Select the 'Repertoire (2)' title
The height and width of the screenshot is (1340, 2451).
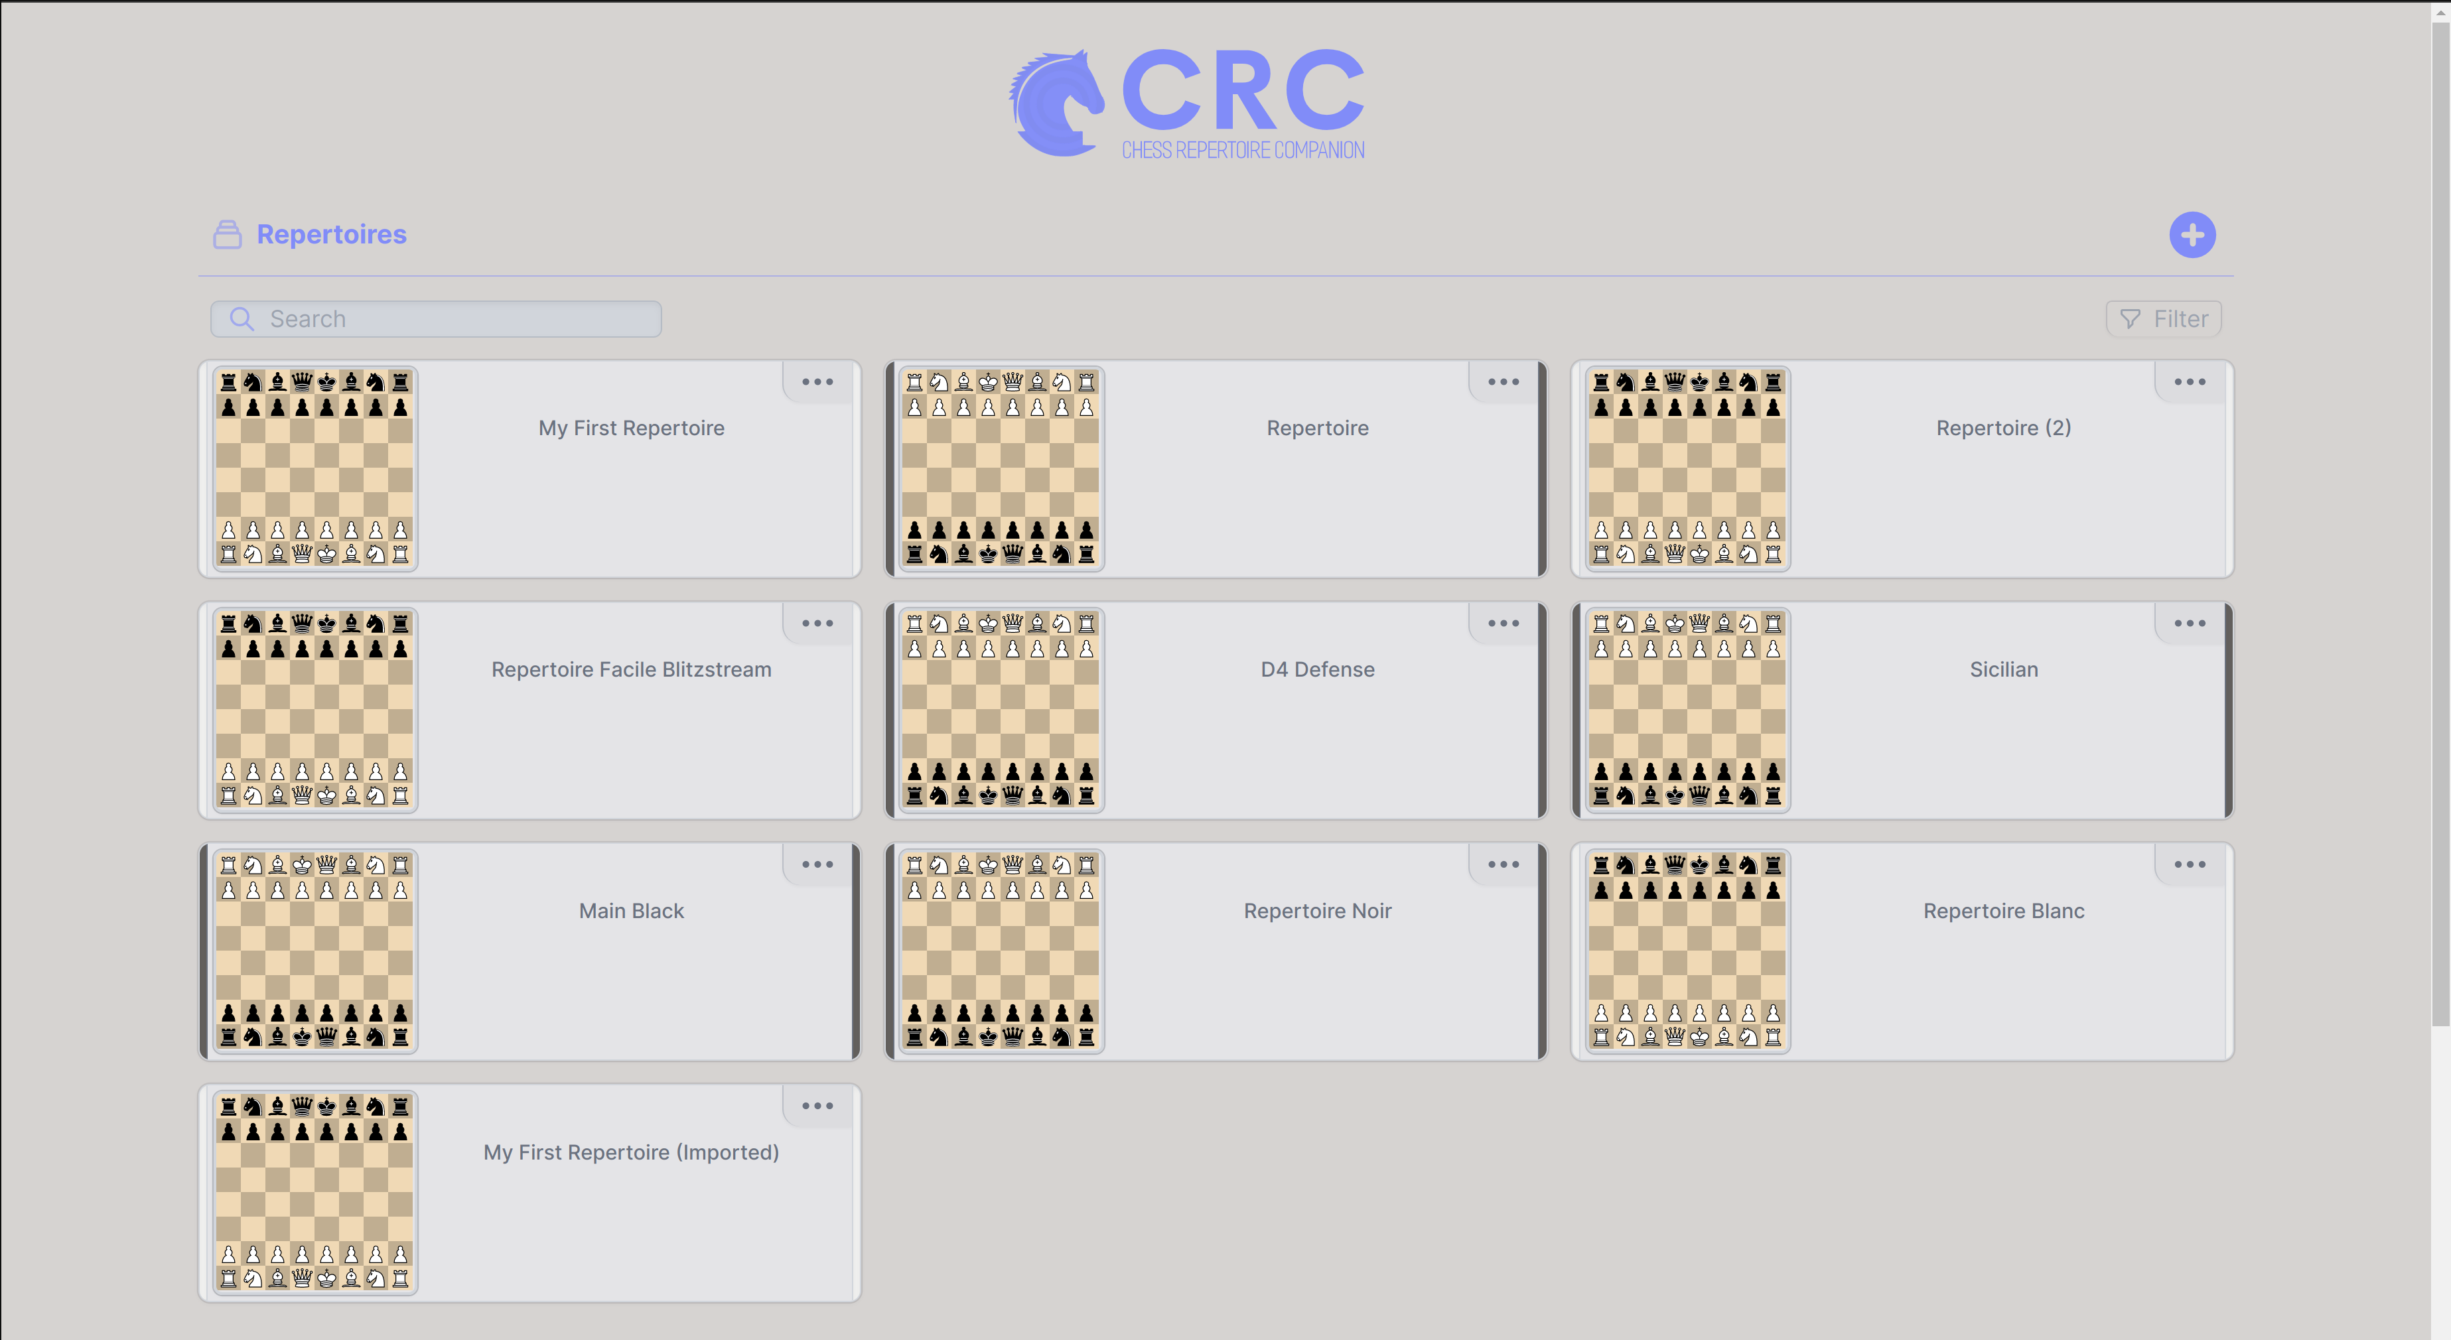click(x=2004, y=428)
